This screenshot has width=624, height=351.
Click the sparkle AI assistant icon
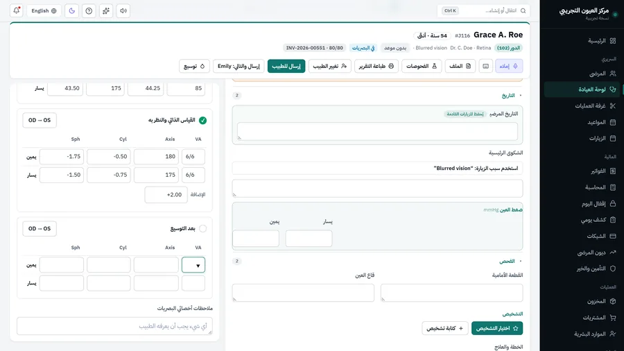tap(106, 10)
